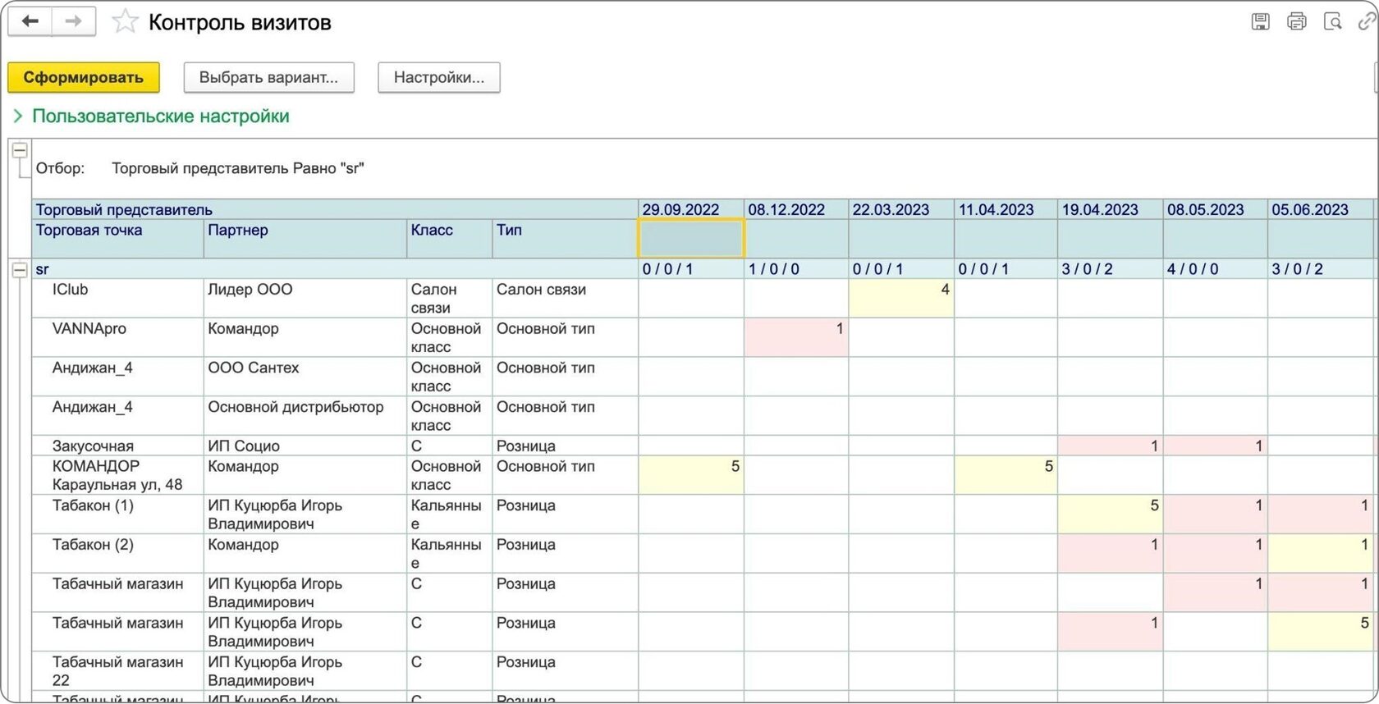Select the Партнер column header

click(305, 239)
